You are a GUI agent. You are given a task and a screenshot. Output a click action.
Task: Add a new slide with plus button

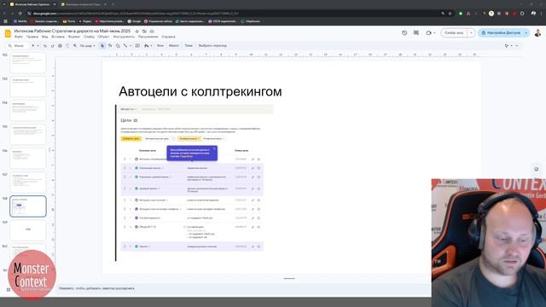33,45
